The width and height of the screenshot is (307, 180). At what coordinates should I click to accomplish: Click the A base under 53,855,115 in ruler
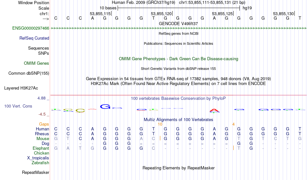92,18
